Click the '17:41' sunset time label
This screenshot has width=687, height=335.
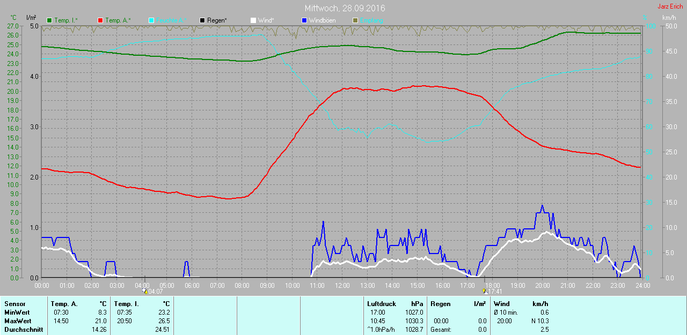point(495,292)
